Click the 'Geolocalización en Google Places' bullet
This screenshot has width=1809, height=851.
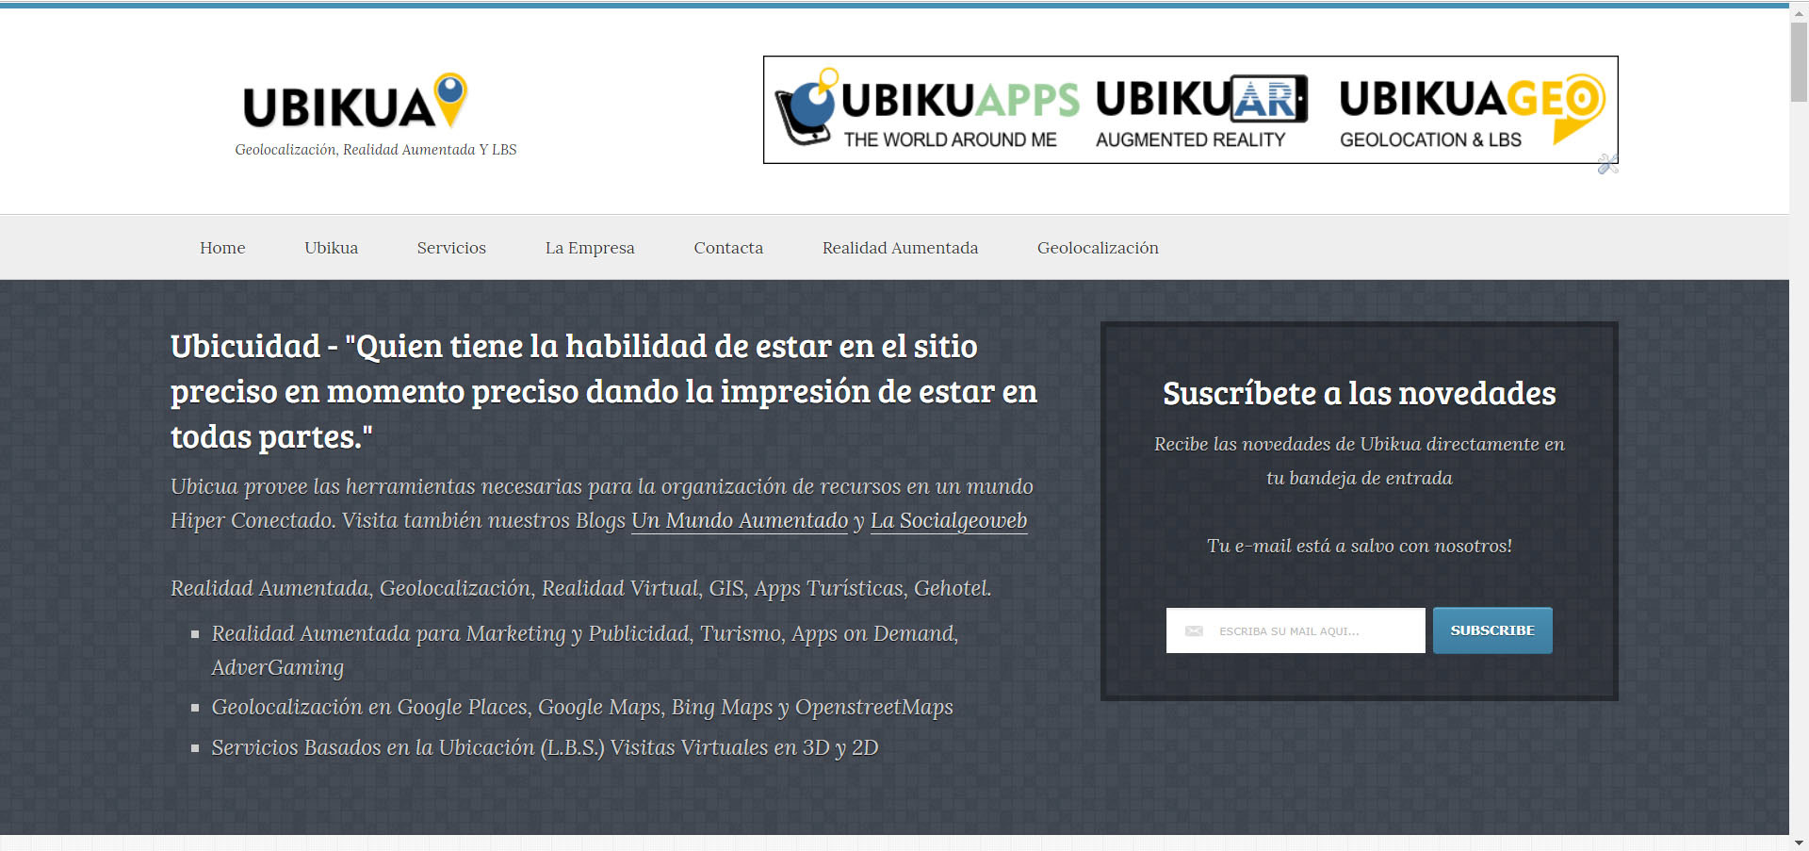click(x=582, y=707)
